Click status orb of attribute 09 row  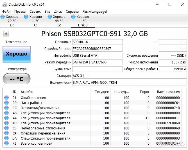click(x=6, y=103)
